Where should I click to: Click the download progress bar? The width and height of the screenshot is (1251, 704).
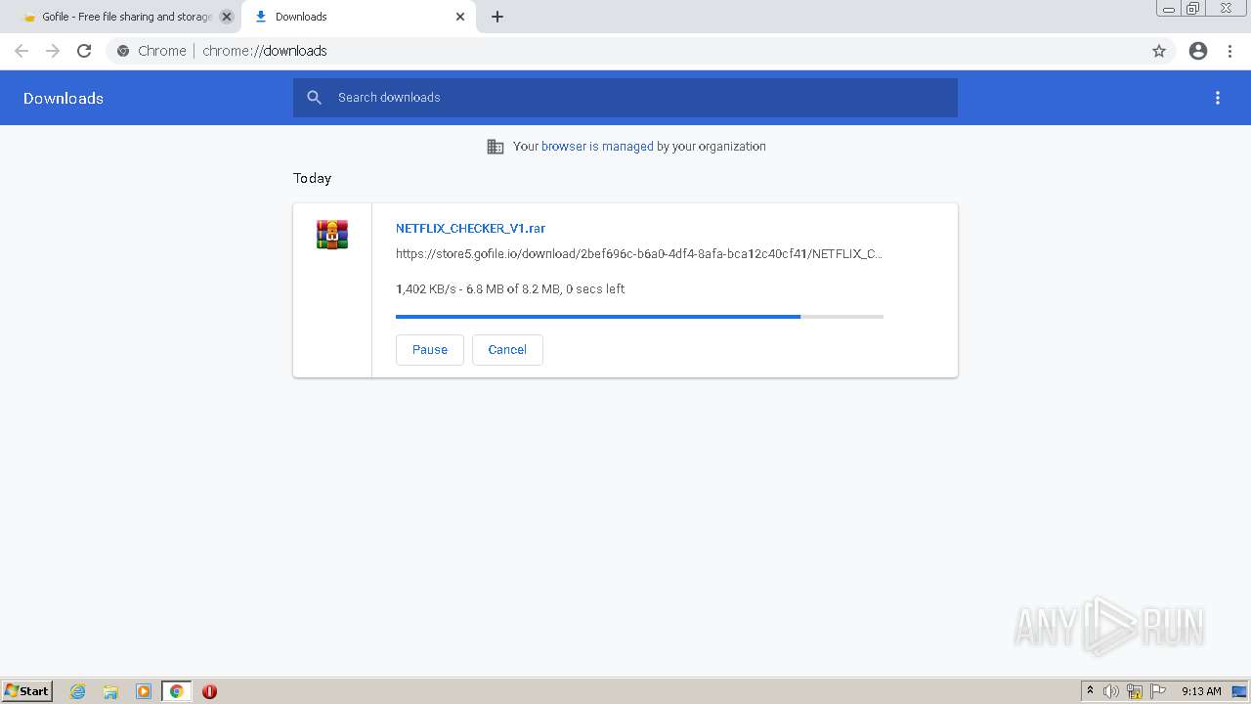point(639,317)
